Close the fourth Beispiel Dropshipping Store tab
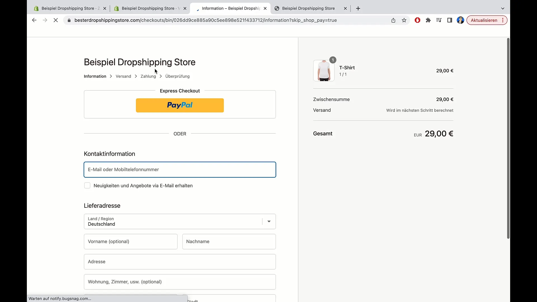537x302 pixels. point(345,8)
